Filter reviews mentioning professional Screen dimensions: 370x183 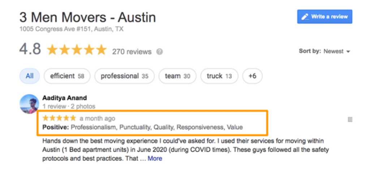point(124,76)
